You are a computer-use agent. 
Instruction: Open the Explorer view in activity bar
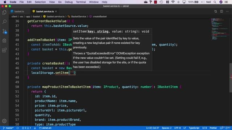click(x=4, y=12)
